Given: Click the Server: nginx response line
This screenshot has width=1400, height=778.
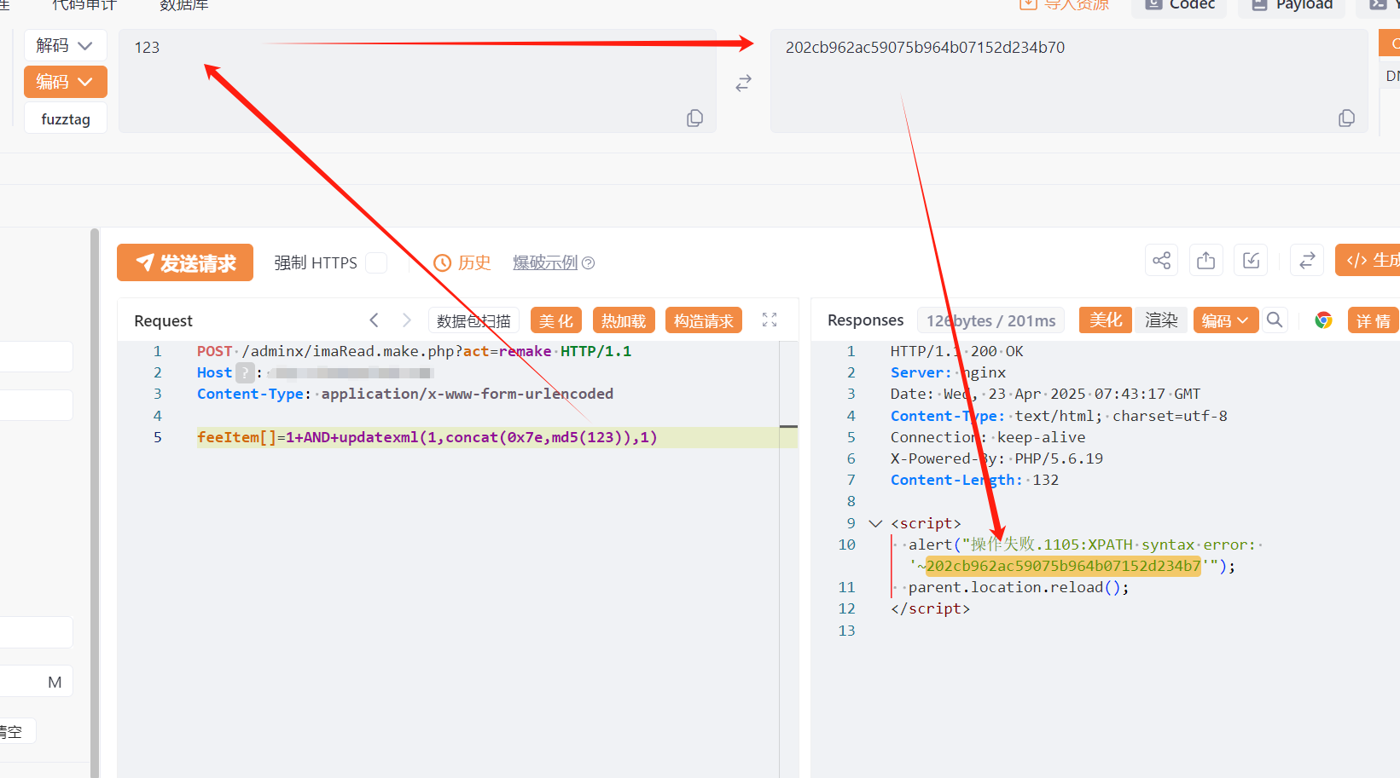Looking at the screenshot, I should (948, 372).
